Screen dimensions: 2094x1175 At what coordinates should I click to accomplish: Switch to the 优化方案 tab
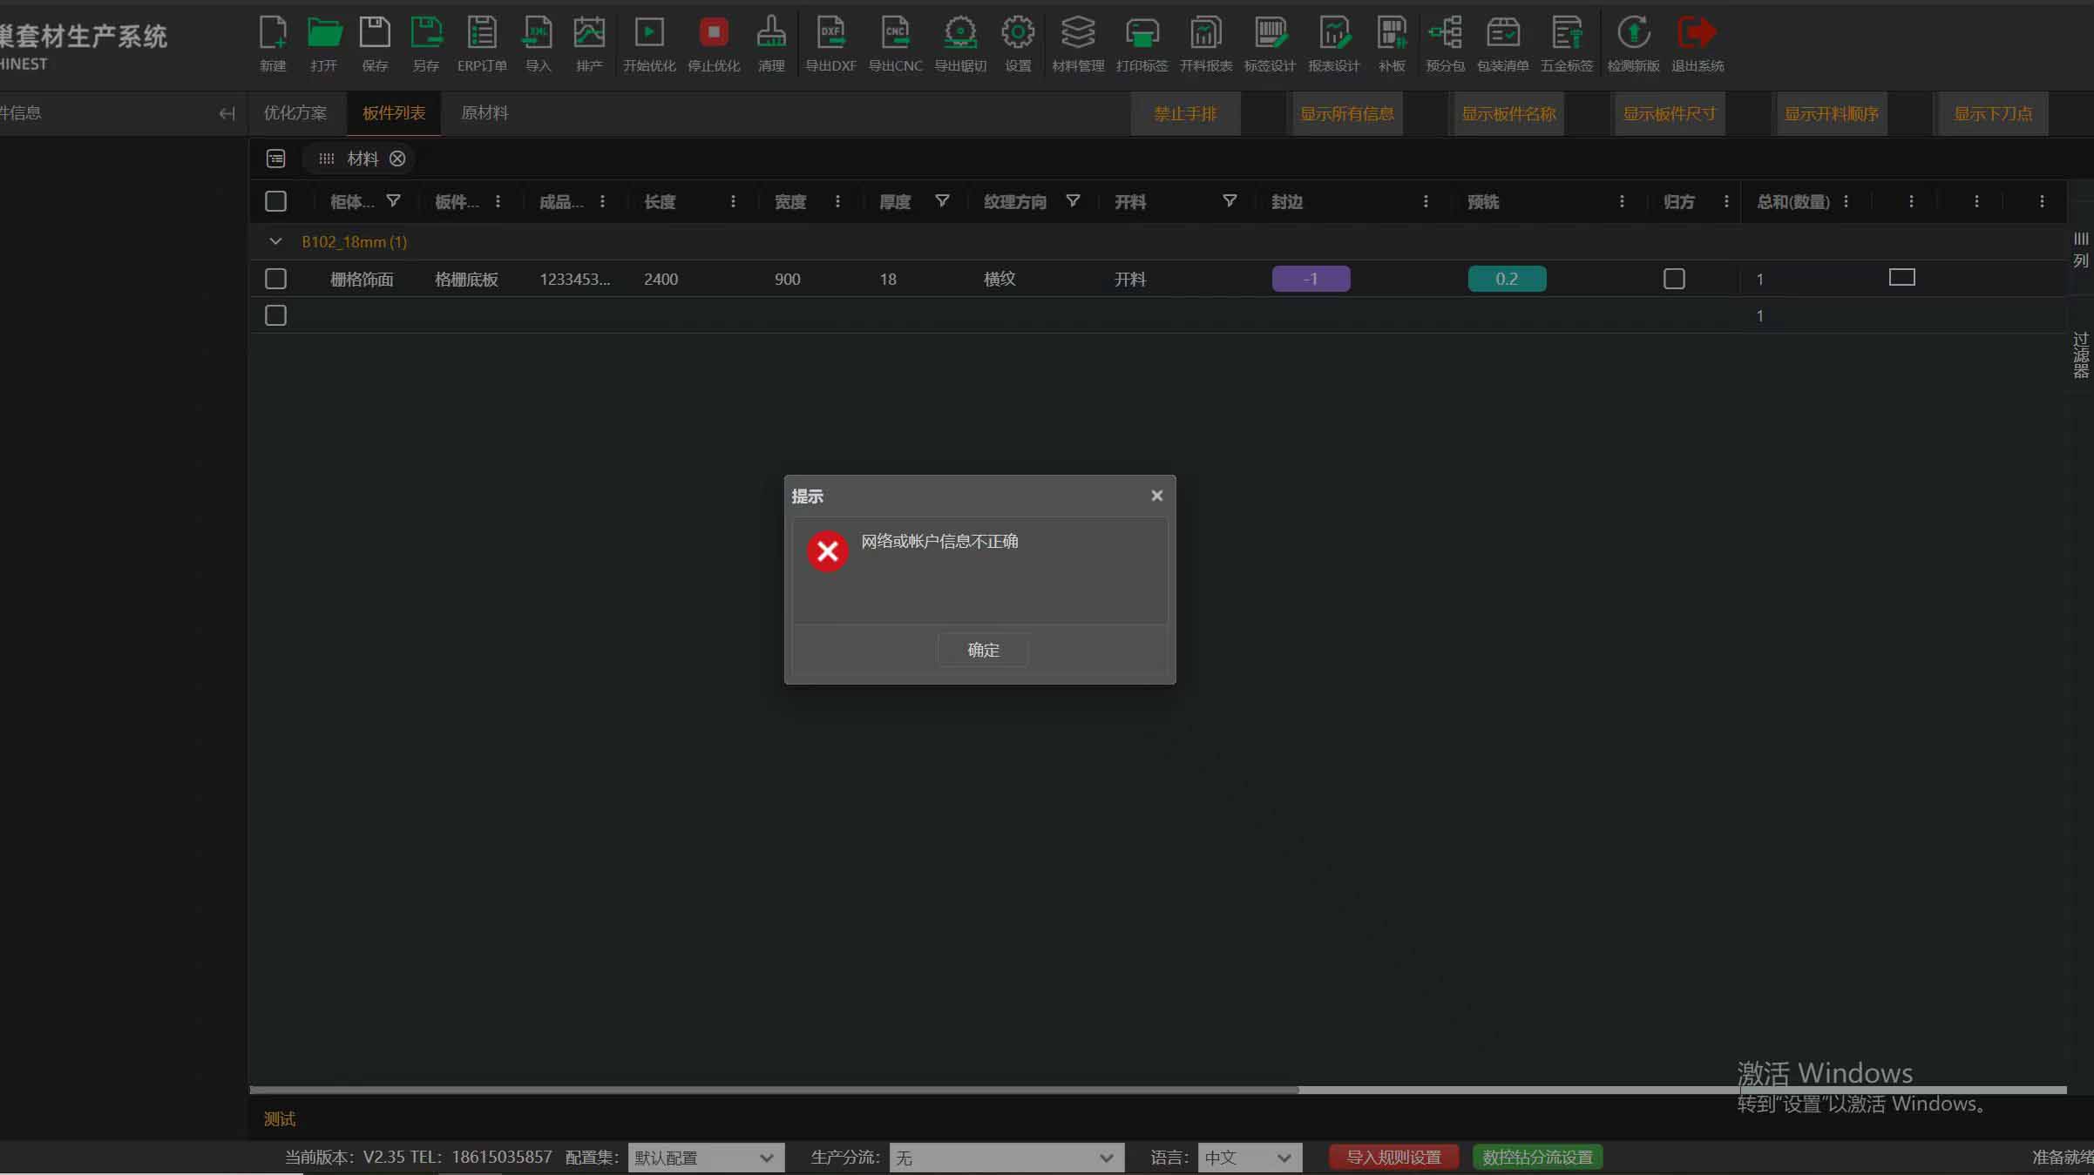[295, 113]
